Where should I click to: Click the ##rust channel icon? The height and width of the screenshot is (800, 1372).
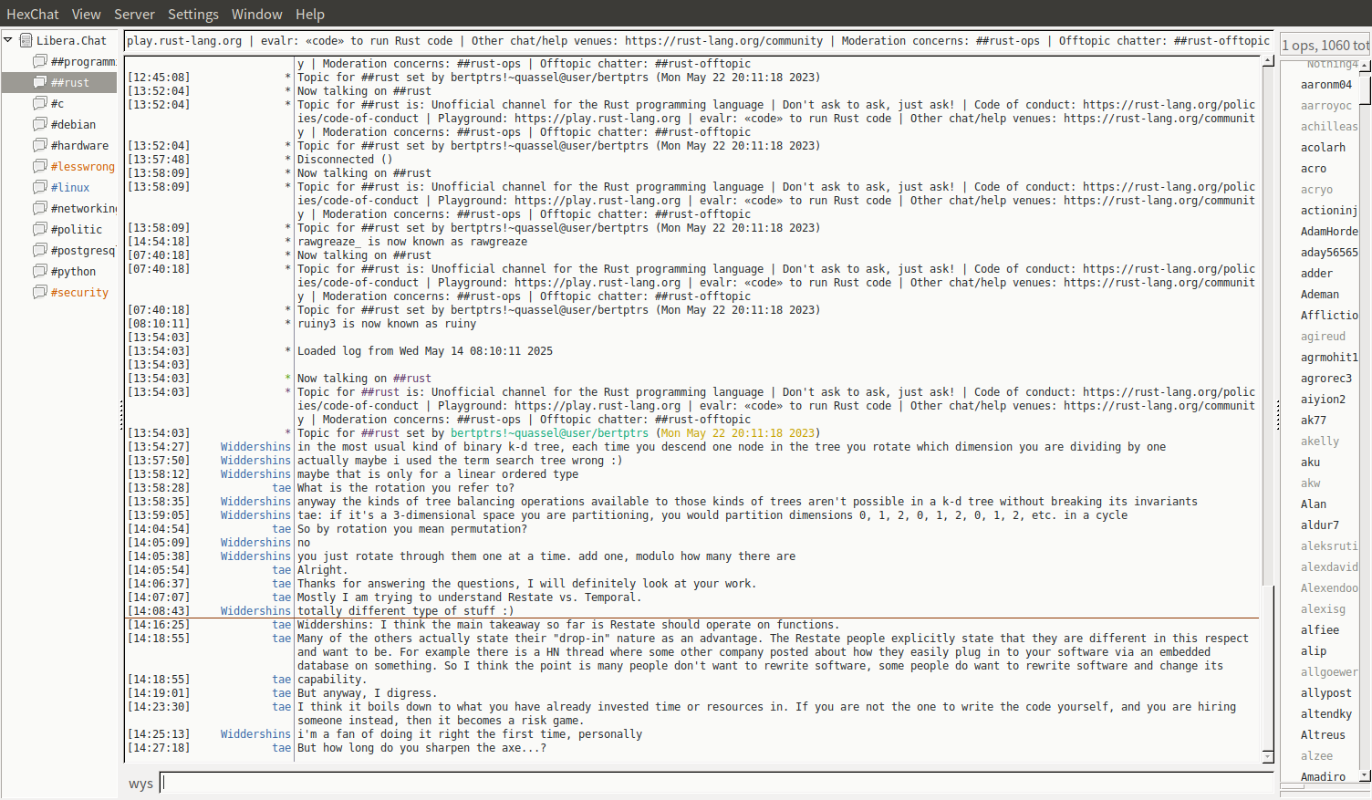click(40, 82)
